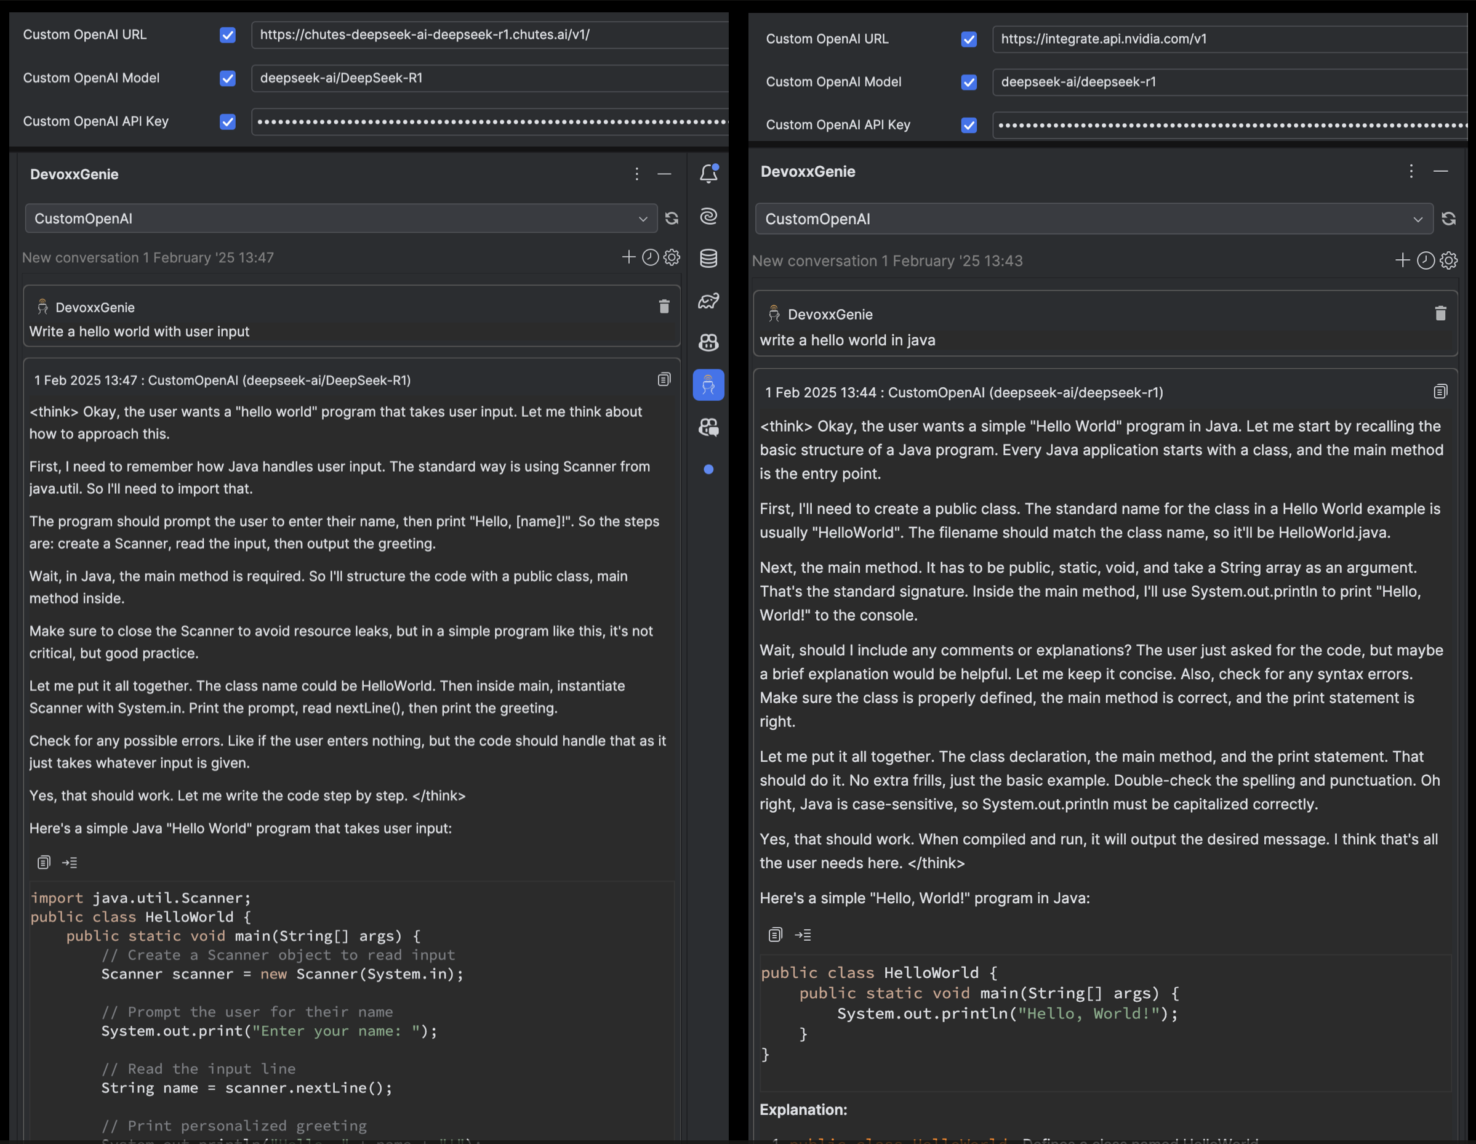Copy the left DeepSeek-R1 response text
Viewport: 1476px width, 1144px height.
pos(664,379)
